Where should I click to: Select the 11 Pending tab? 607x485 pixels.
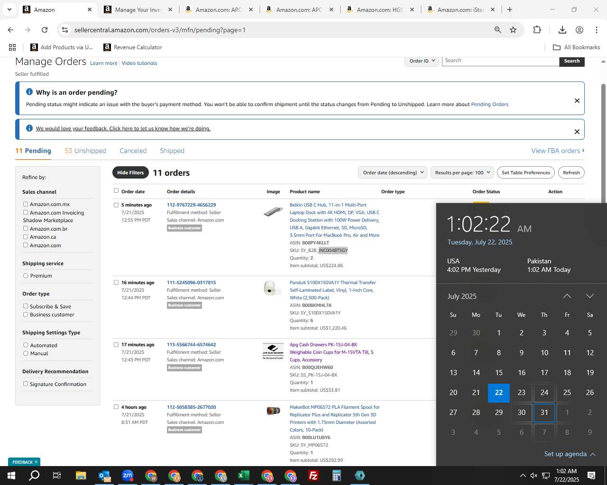tap(33, 151)
